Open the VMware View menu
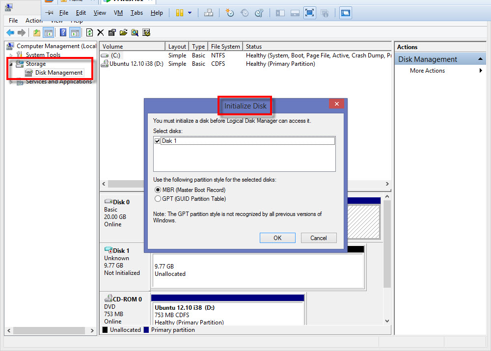This screenshot has height=351, width=491. pos(100,13)
